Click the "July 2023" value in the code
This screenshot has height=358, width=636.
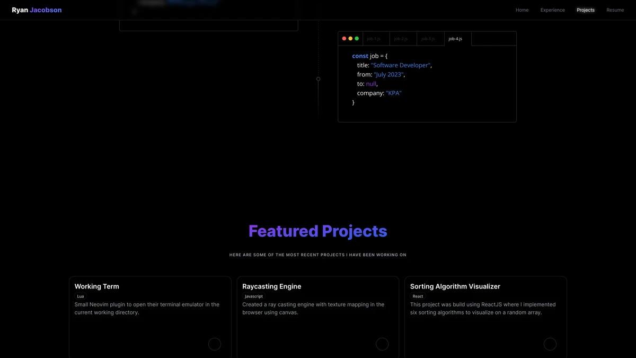(388, 75)
